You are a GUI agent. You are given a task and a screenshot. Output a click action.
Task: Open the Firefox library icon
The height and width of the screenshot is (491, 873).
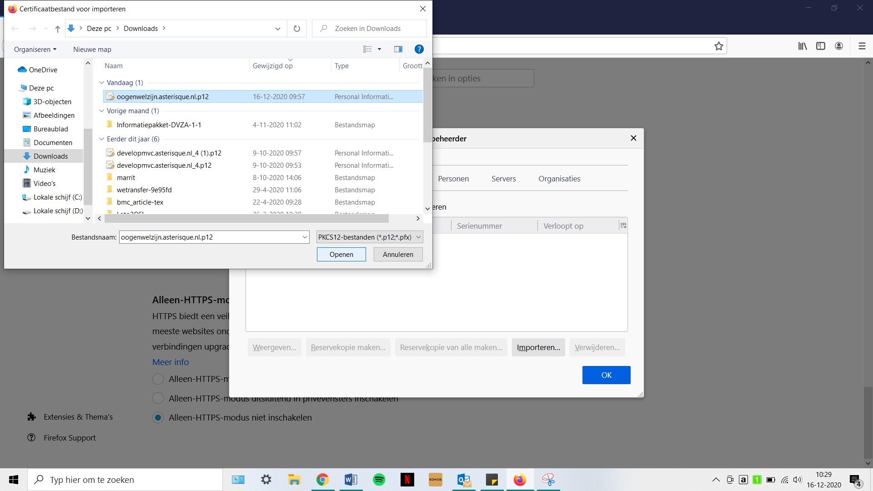pyautogui.click(x=803, y=46)
